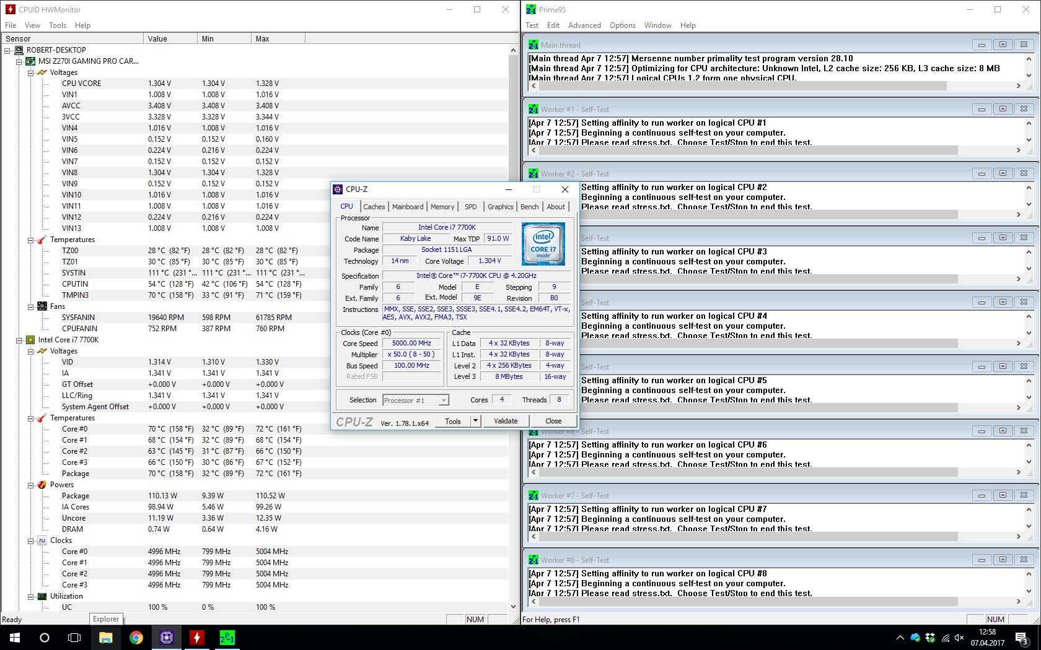The height and width of the screenshot is (650, 1041).
Task: Launch Google Chrome from the taskbar
Action: (136, 638)
